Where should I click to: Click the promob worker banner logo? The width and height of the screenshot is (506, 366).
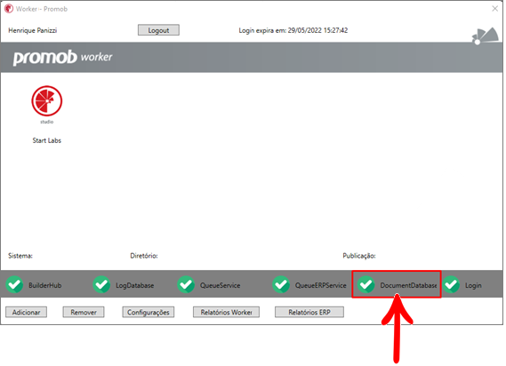[x=62, y=58]
